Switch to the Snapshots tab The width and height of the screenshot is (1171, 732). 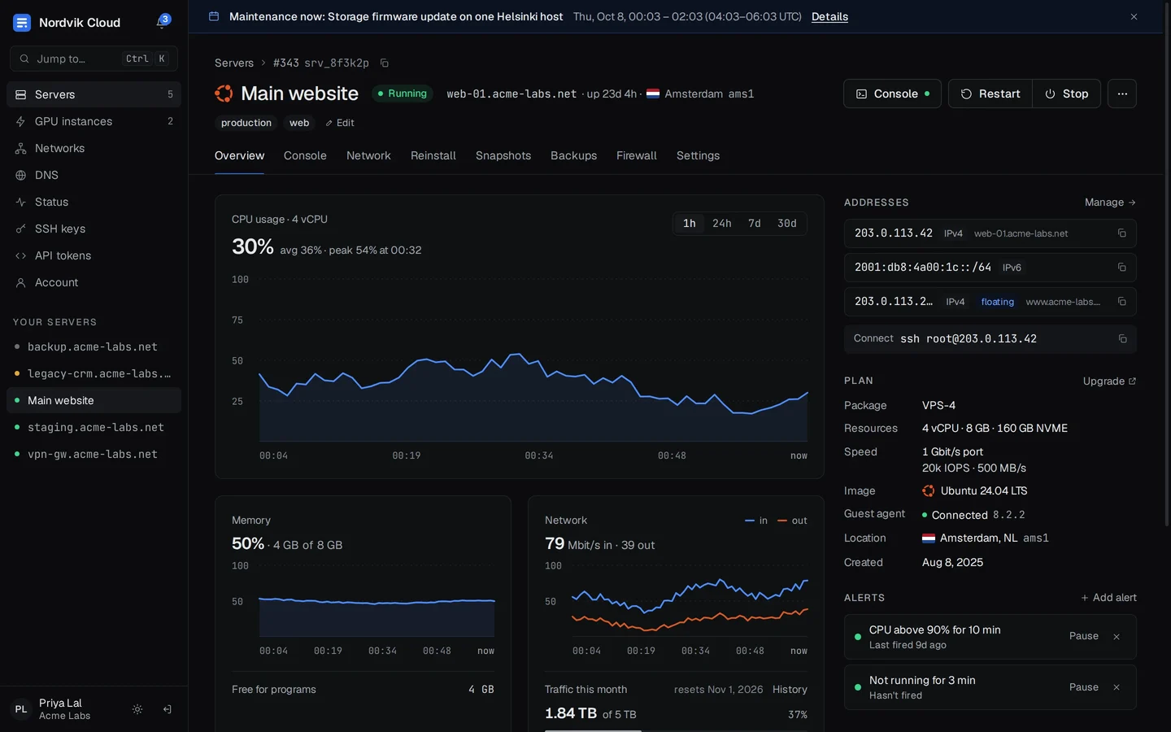point(503,155)
